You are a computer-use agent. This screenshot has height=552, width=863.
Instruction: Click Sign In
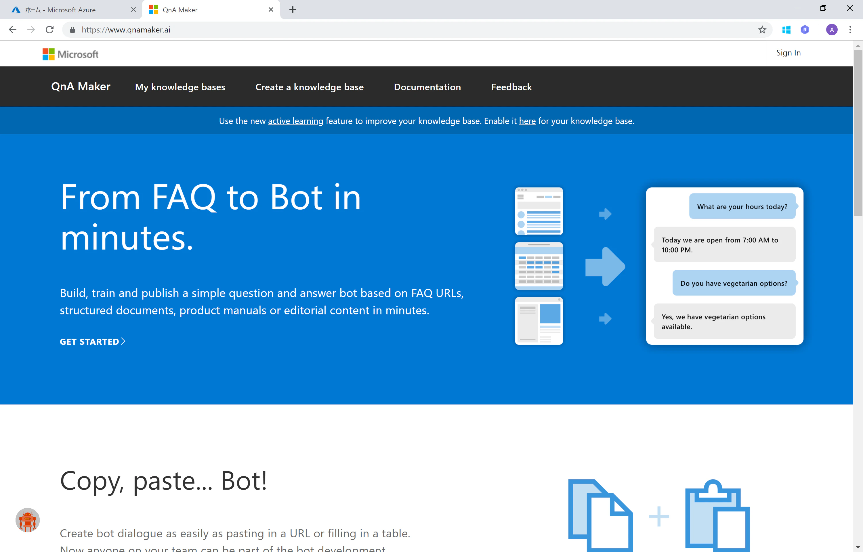coord(788,53)
